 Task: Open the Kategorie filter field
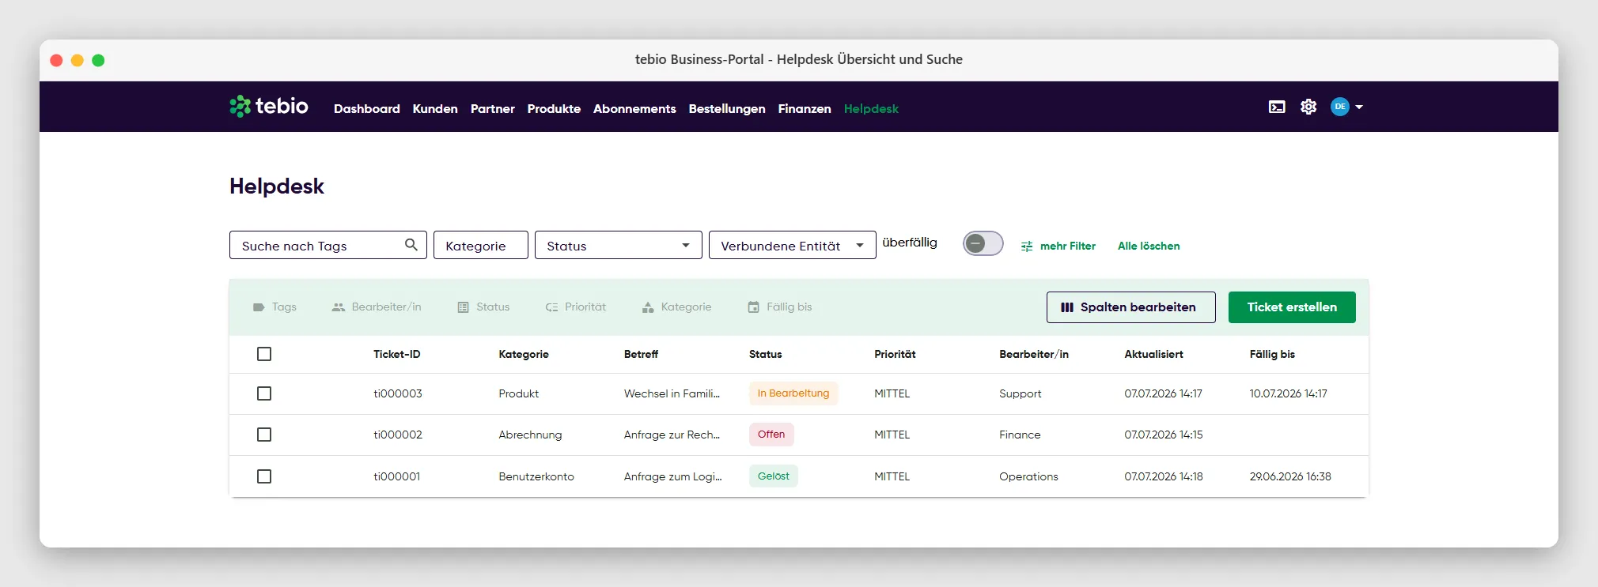481,245
